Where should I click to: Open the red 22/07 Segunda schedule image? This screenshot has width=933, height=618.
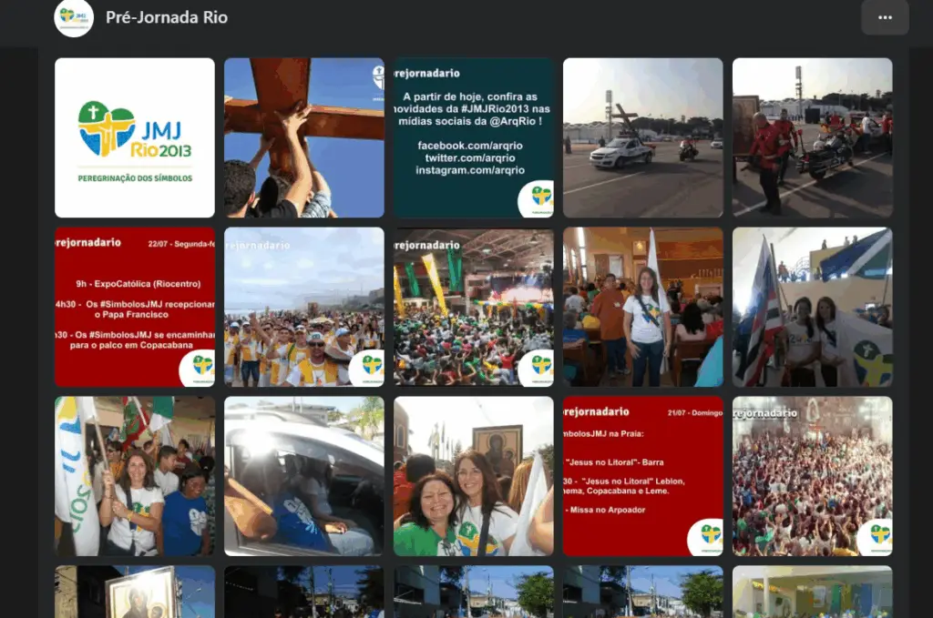point(135,306)
